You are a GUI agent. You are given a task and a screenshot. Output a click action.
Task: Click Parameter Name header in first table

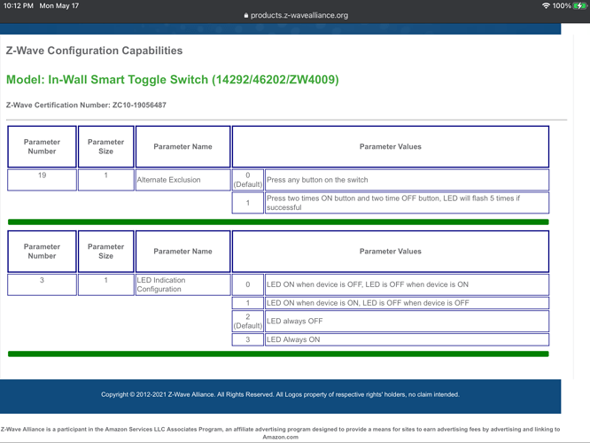pos(182,146)
